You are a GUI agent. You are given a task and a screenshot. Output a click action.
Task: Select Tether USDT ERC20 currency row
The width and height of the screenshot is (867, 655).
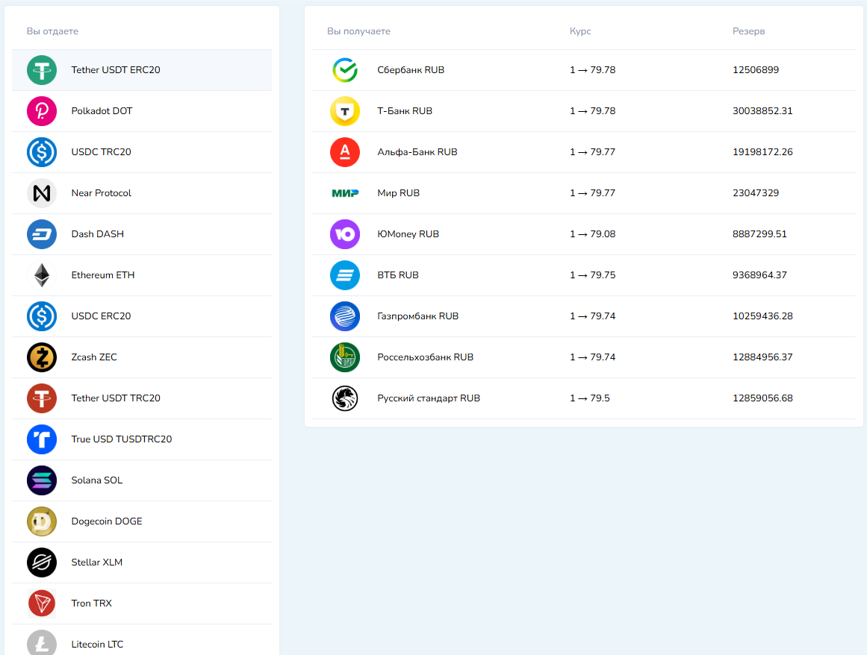[116, 70]
